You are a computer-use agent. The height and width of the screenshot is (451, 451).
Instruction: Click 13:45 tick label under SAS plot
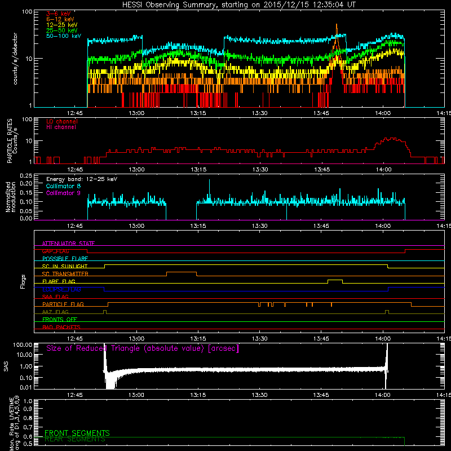click(321, 395)
